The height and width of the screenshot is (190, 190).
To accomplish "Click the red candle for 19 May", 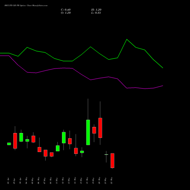I will click(x=94, y=130).
